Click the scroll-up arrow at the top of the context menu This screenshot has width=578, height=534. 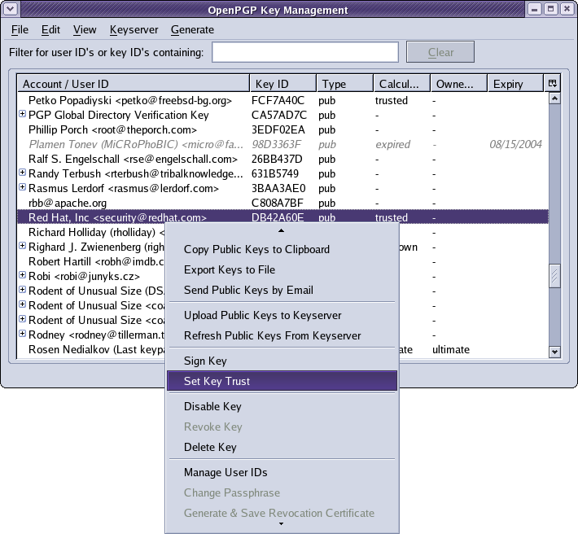pyautogui.click(x=281, y=230)
